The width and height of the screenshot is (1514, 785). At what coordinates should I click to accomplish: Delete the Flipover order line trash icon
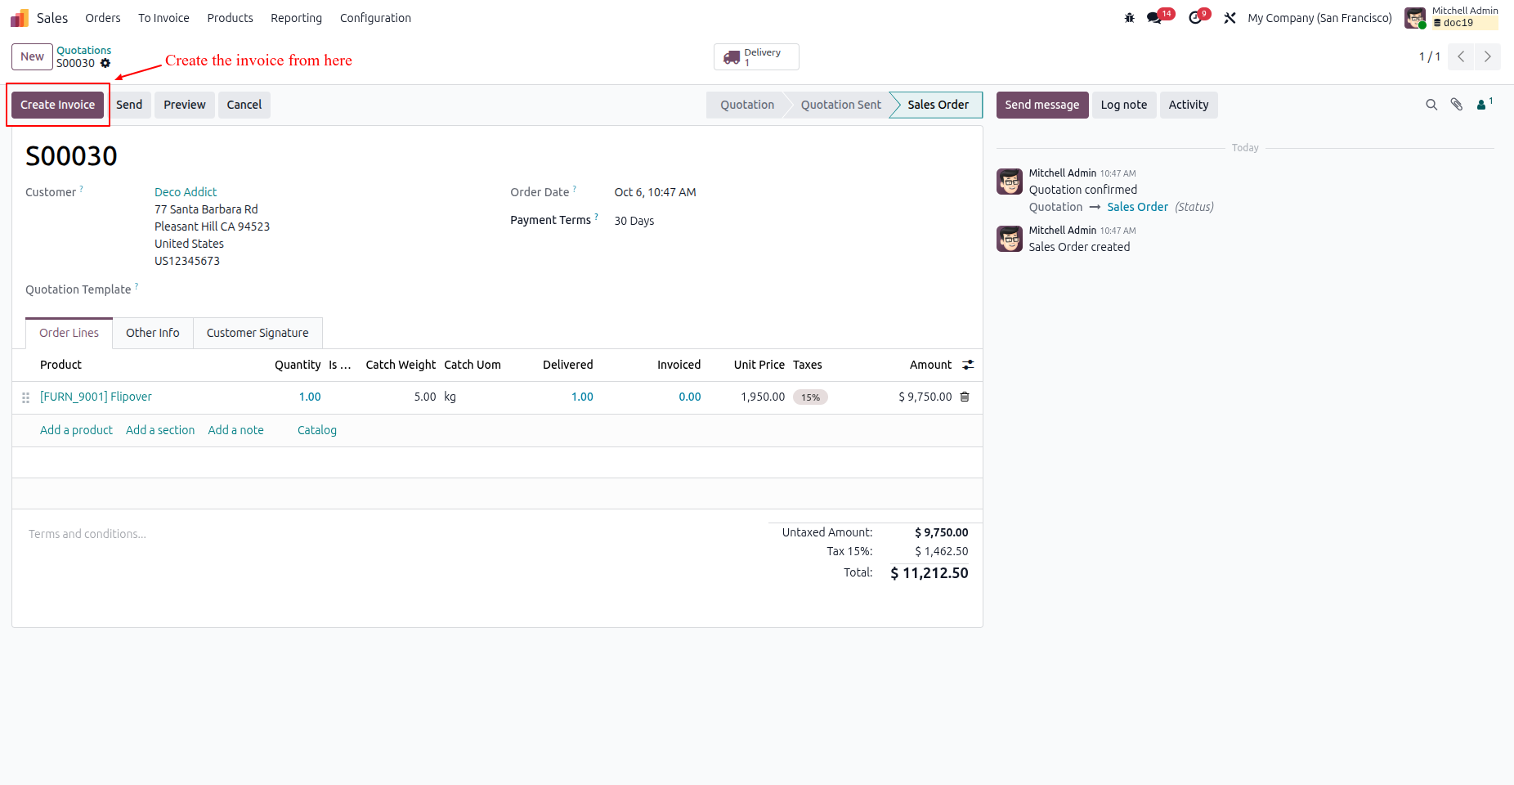click(x=965, y=397)
